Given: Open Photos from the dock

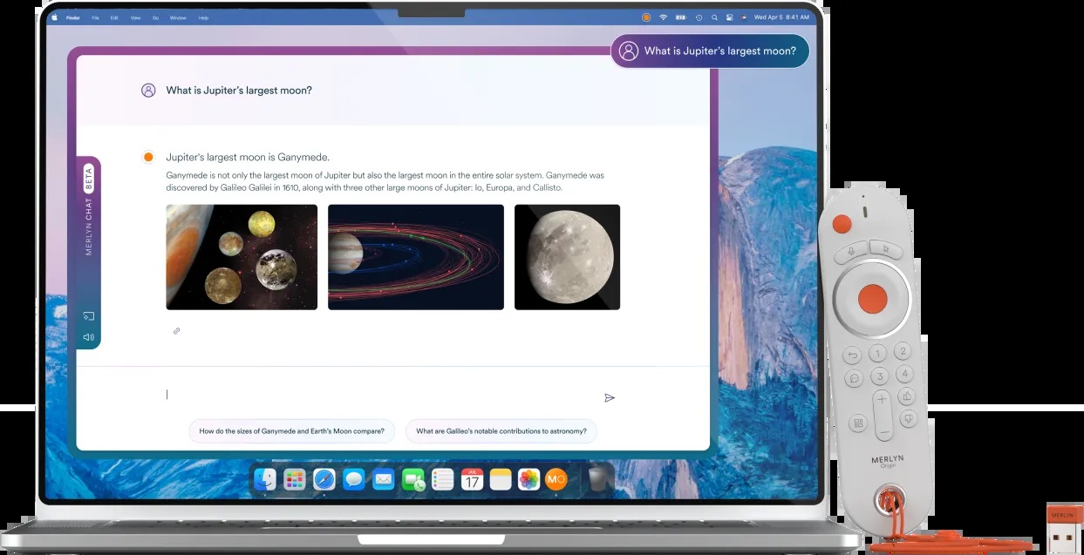Looking at the screenshot, I should click(x=528, y=478).
